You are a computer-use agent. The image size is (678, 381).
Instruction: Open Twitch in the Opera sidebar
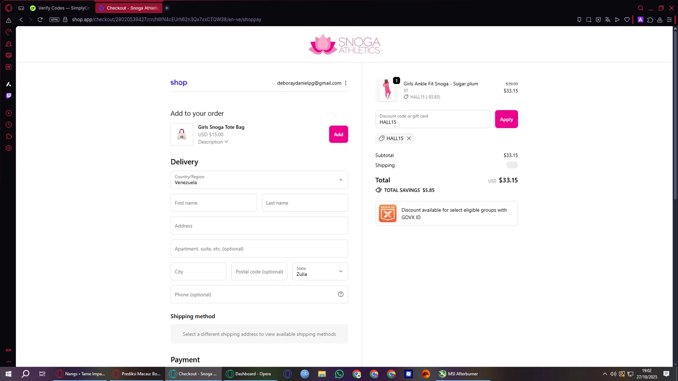(9, 96)
